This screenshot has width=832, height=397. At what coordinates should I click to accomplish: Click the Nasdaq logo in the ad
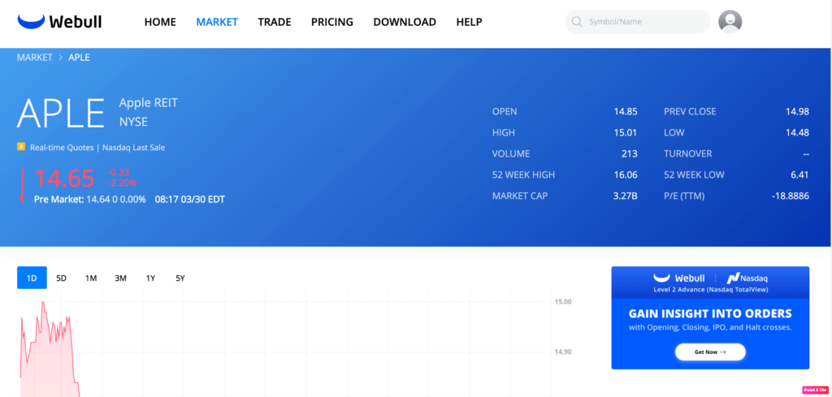(x=747, y=278)
